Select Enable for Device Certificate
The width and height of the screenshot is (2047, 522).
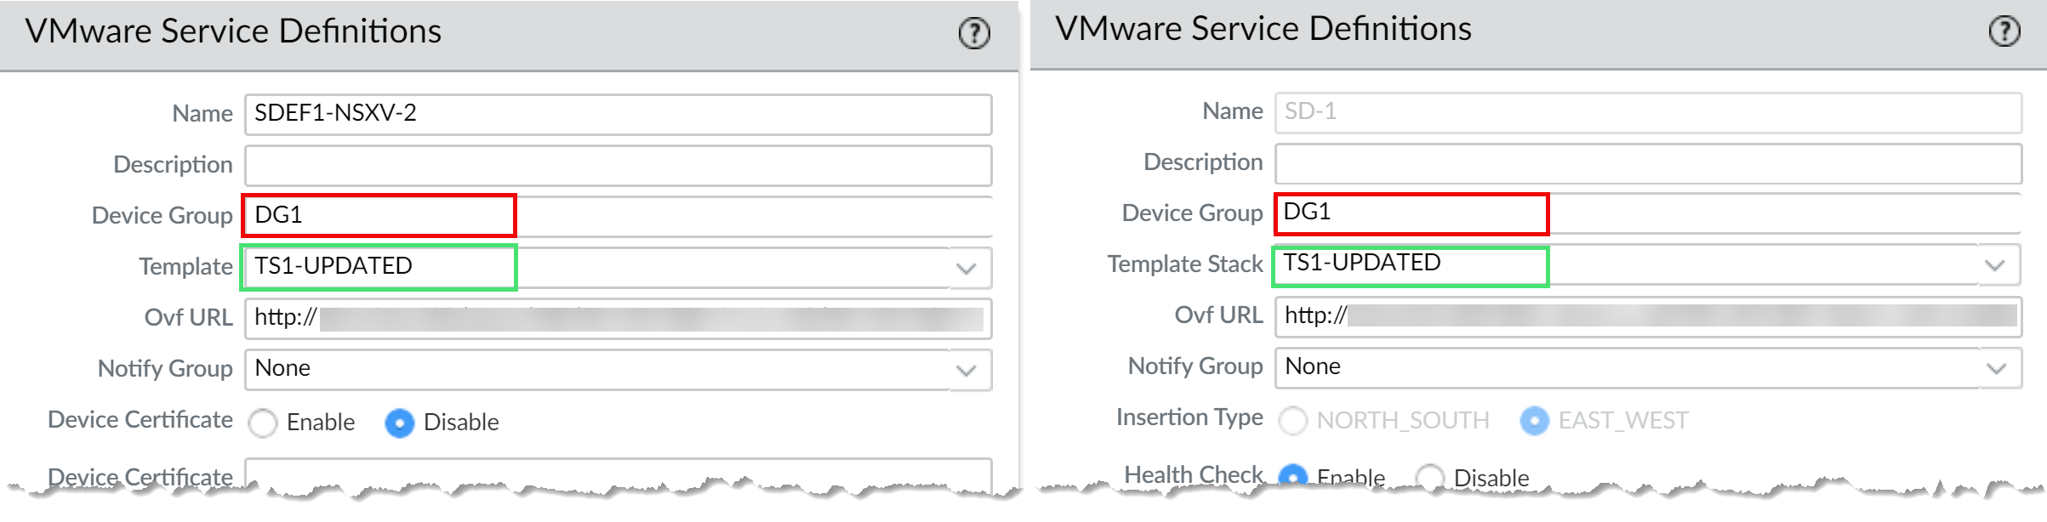coord(263,423)
